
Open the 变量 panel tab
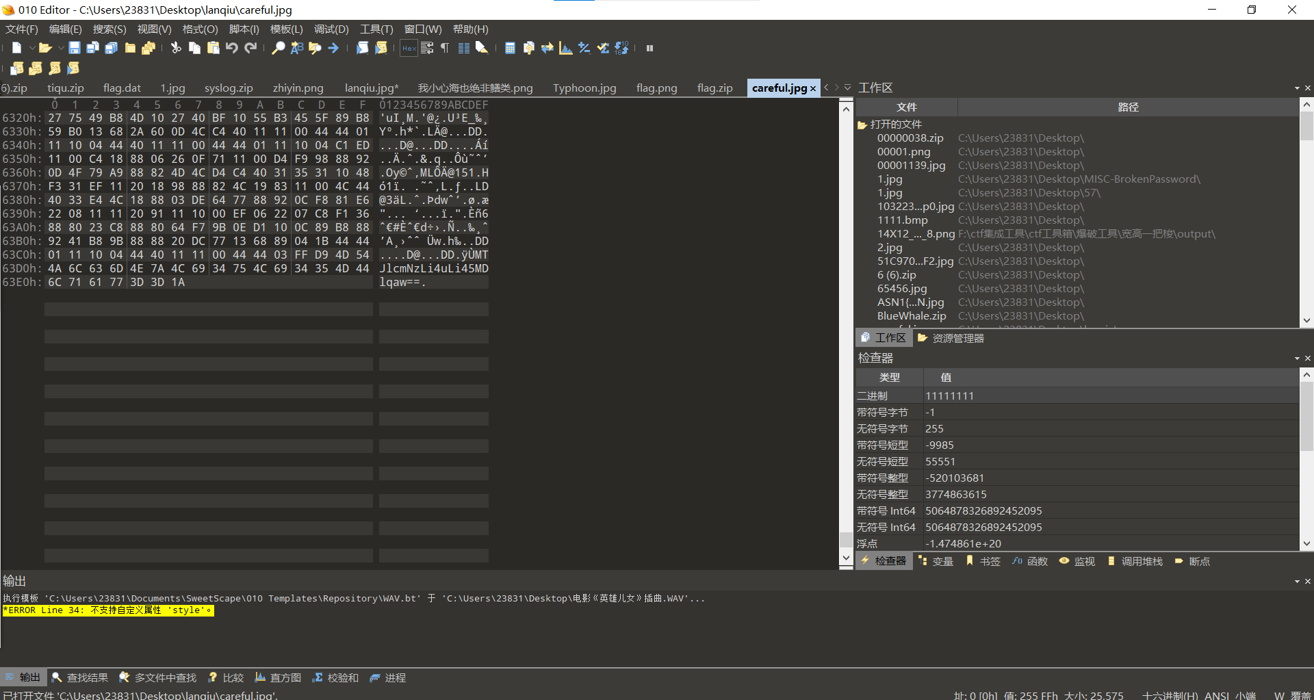[936, 561]
